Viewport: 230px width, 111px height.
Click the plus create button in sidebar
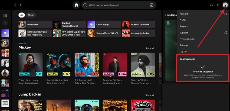[5, 23]
